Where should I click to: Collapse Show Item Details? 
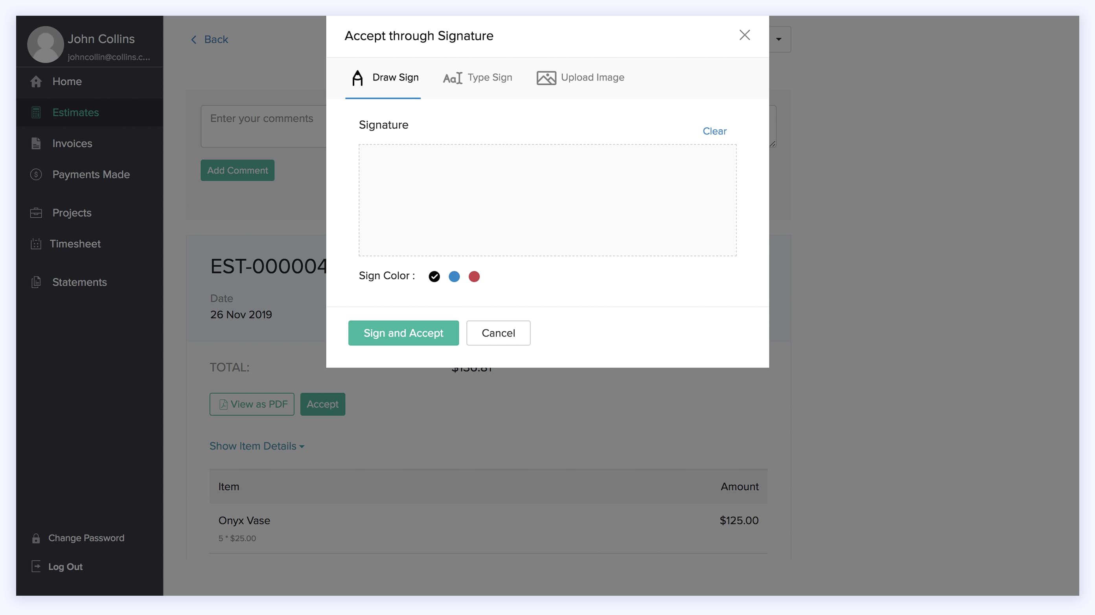pyautogui.click(x=257, y=446)
